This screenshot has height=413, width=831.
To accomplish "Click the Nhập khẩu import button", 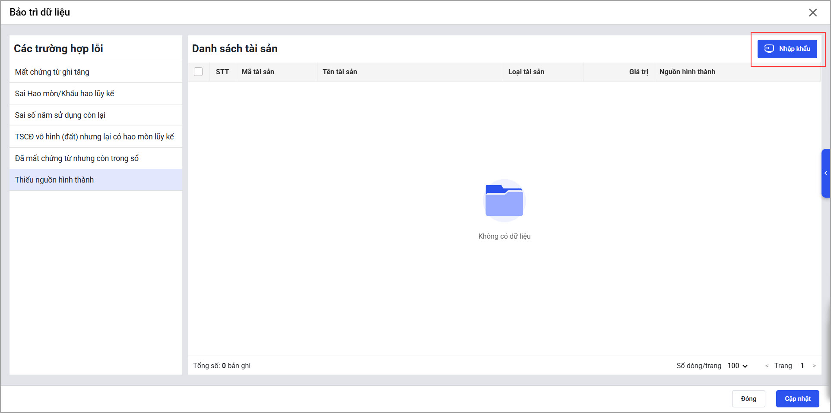I will 787,49.
